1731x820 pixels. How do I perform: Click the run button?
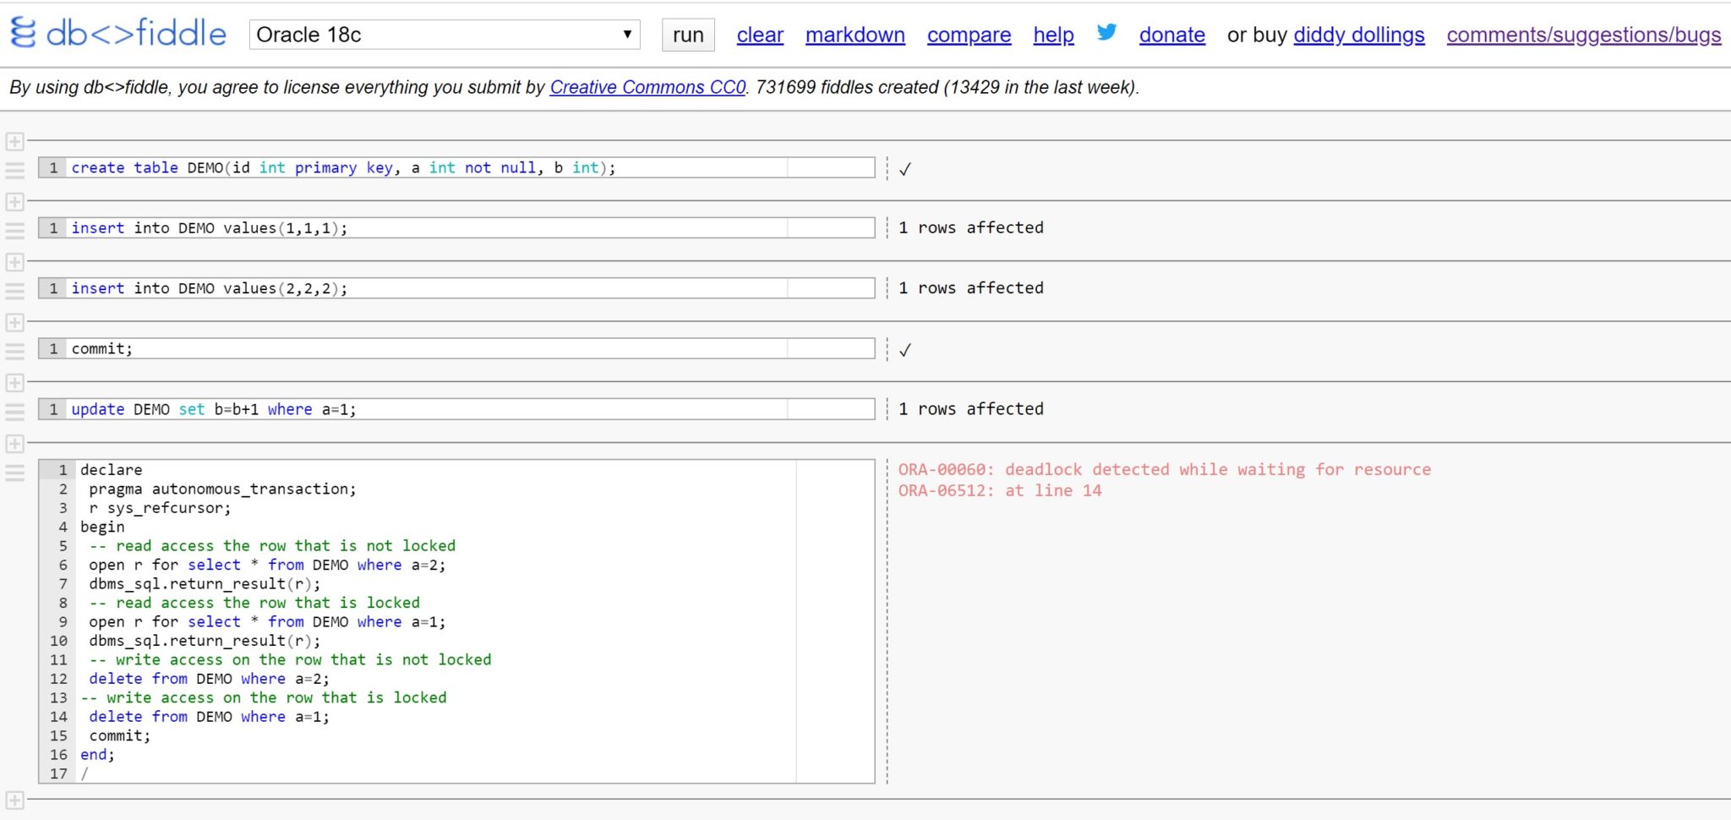click(688, 35)
